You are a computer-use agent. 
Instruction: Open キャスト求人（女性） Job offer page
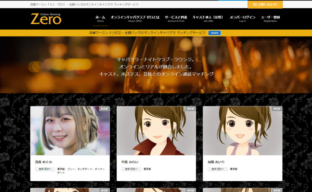tap(208, 19)
